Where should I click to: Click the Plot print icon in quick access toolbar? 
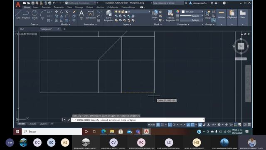pyautogui.click(x=50, y=3)
